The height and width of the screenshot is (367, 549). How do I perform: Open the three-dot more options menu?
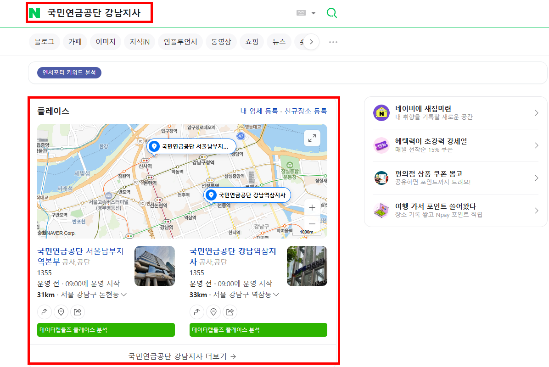[333, 42]
